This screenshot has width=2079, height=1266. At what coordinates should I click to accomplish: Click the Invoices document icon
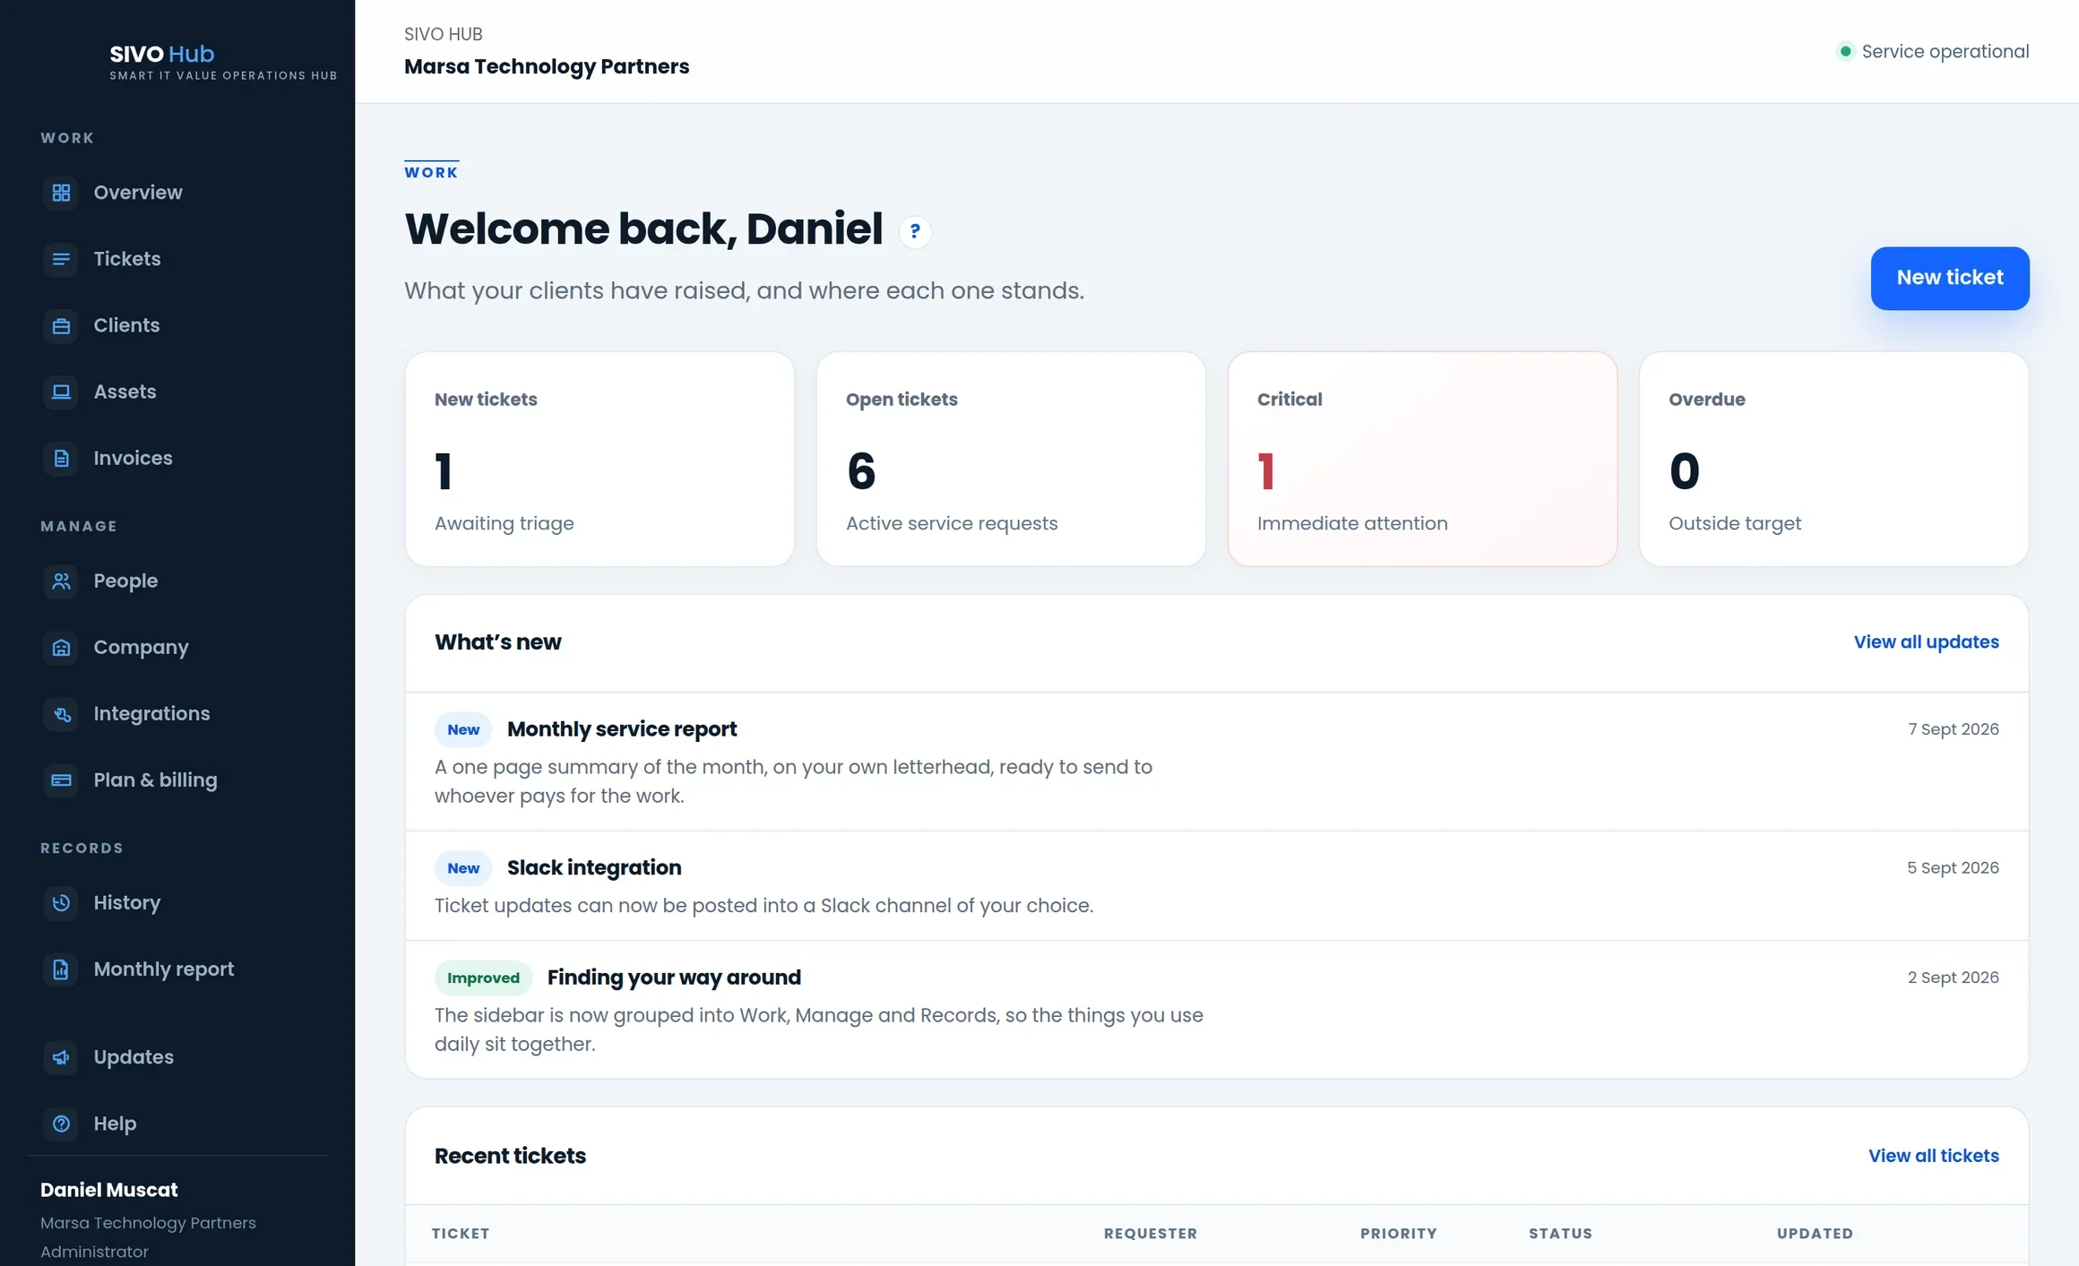[x=61, y=458]
